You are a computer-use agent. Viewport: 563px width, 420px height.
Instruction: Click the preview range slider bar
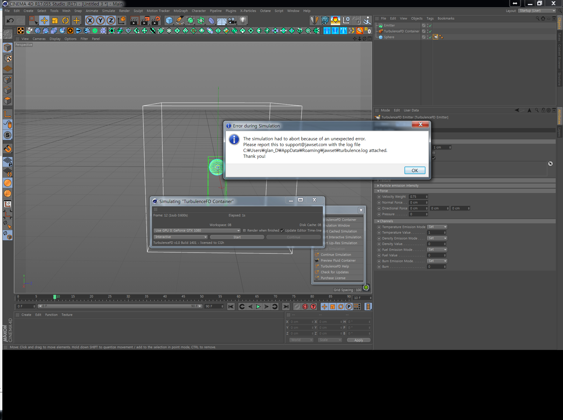click(x=120, y=306)
